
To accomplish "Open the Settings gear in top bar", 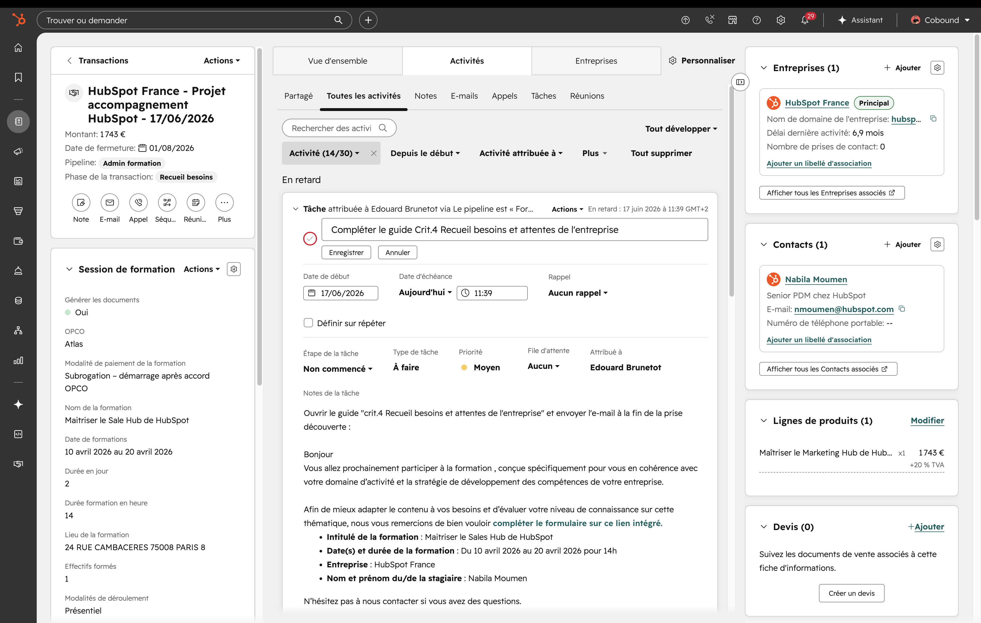I will [780, 20].
